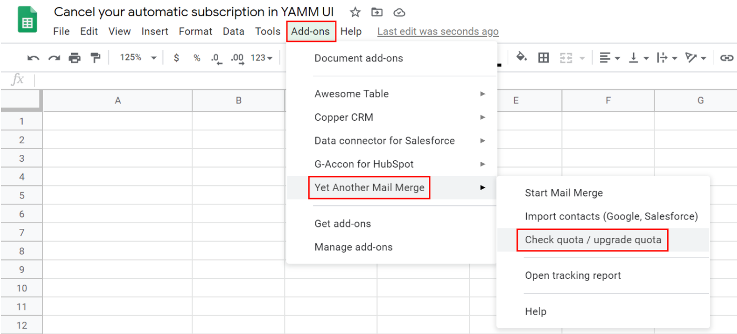Choose Start Mail Merge
The image size is (737, 334).
(603, 193)
